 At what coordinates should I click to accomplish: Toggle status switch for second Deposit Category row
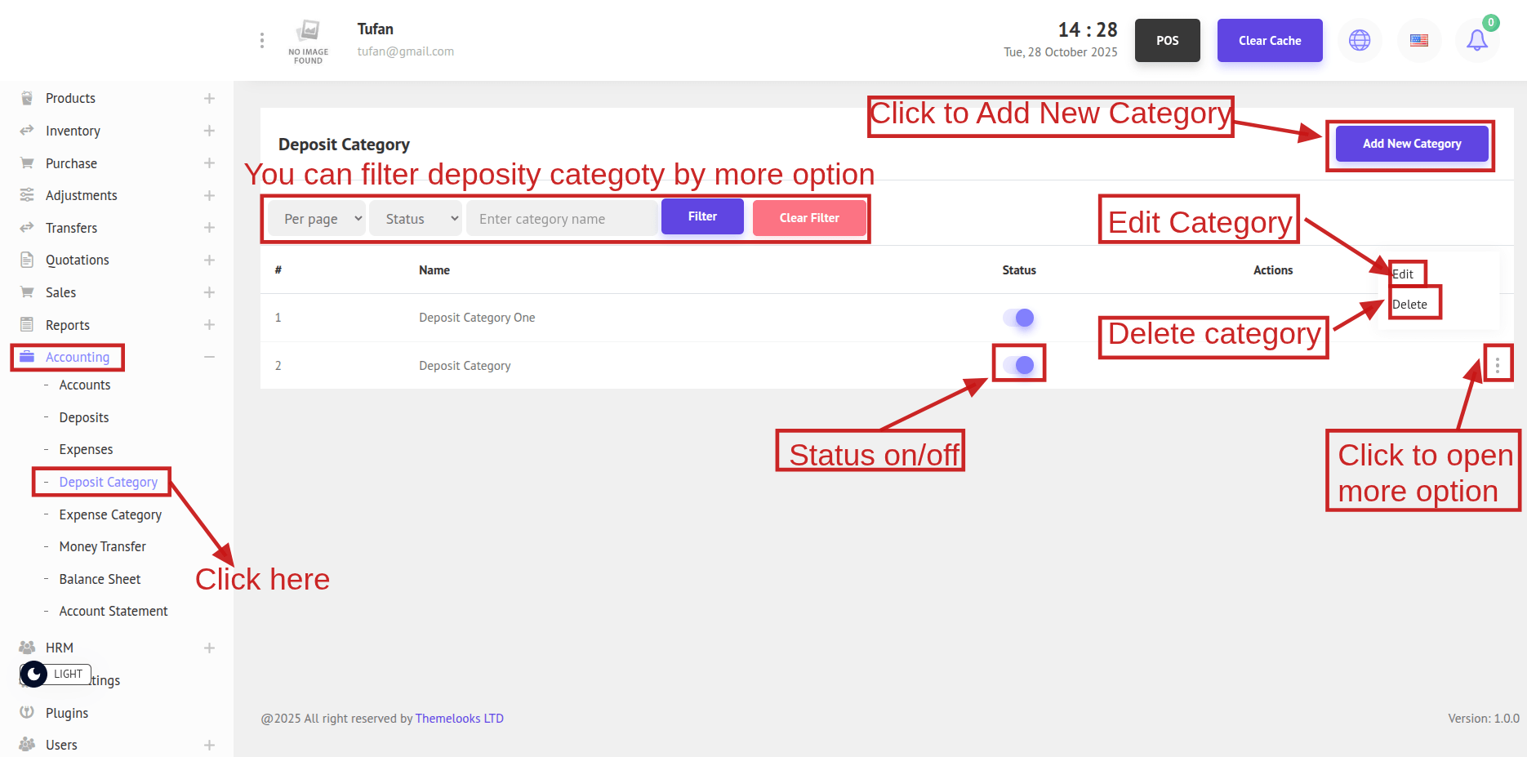pos(1019,366)
